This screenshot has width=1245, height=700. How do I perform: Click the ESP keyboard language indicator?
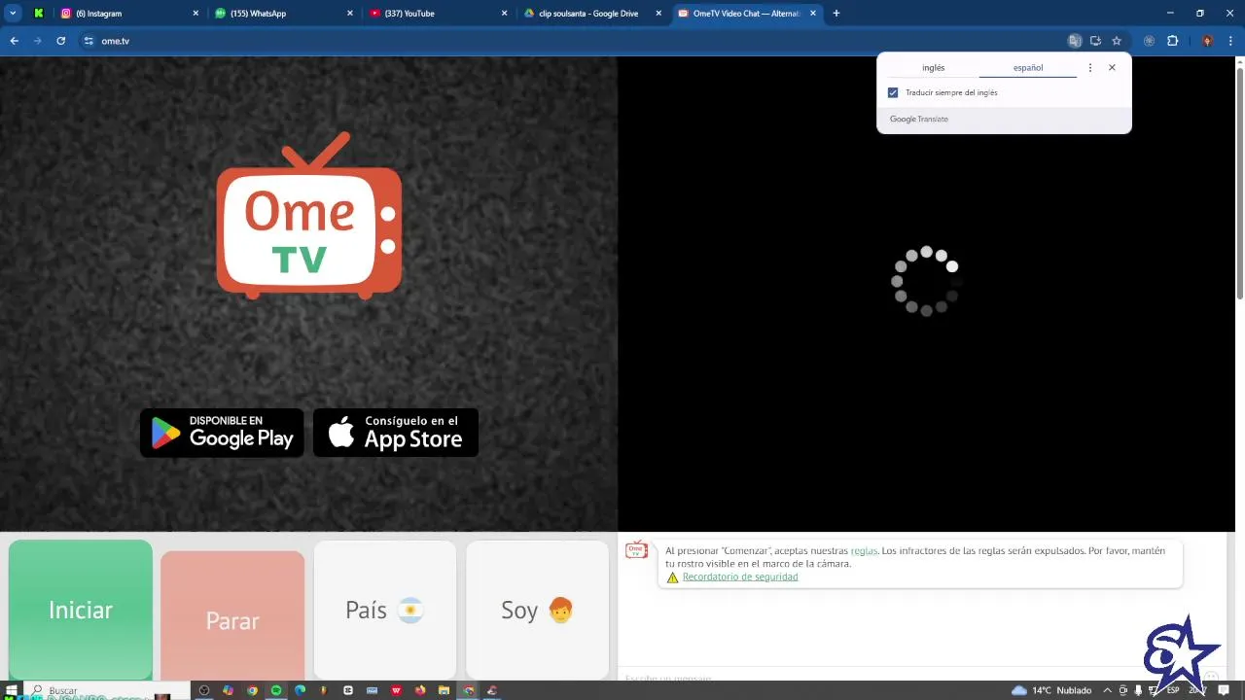click(1173, 690)
